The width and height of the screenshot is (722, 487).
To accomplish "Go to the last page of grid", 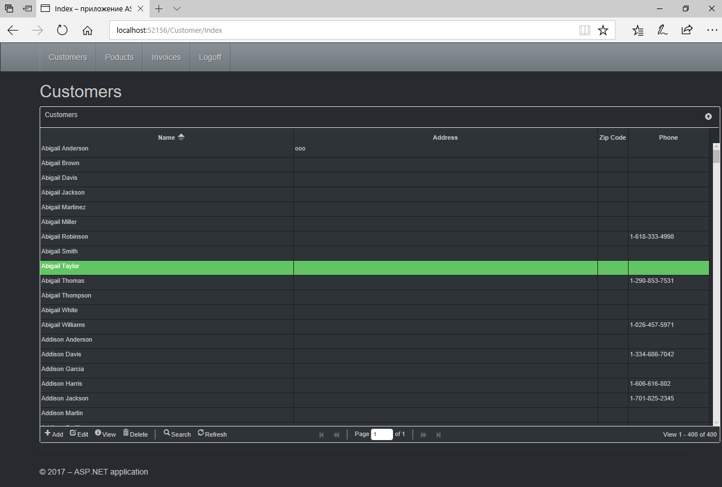I will (438, 434).
